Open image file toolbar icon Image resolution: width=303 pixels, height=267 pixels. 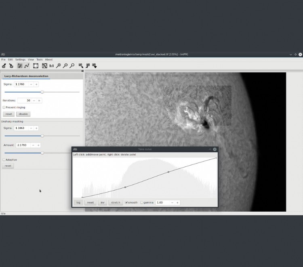tap(4, 66)
